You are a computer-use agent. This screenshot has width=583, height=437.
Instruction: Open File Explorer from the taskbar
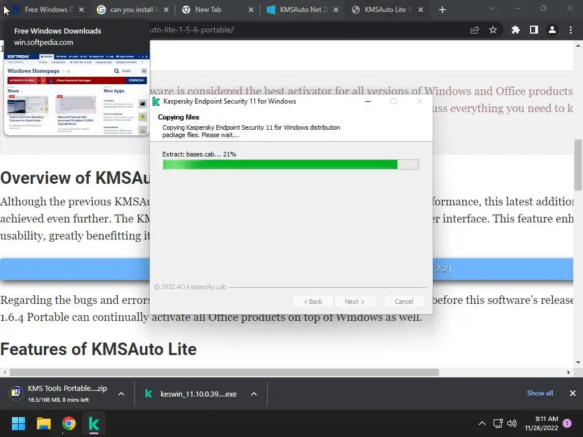43,423
